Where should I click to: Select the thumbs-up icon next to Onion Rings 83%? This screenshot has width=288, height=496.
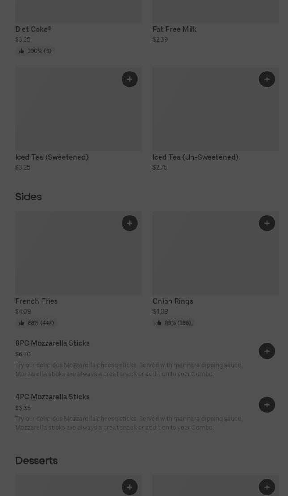(x=159, y=323)
